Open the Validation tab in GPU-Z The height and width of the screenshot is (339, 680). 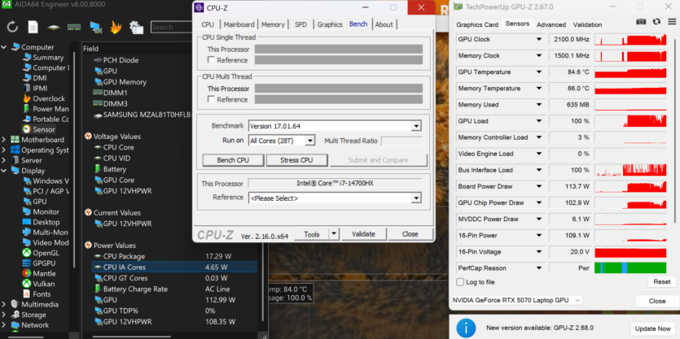coord(587,24)
